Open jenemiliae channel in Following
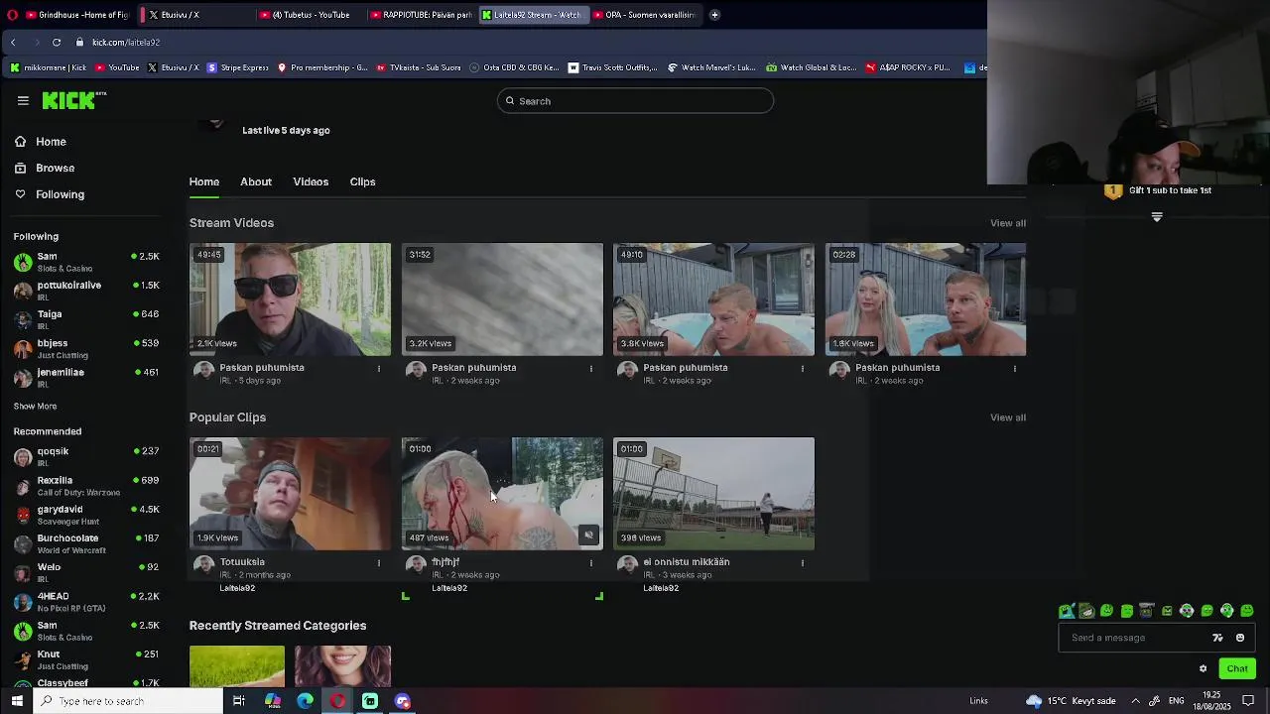 point(86,377)
